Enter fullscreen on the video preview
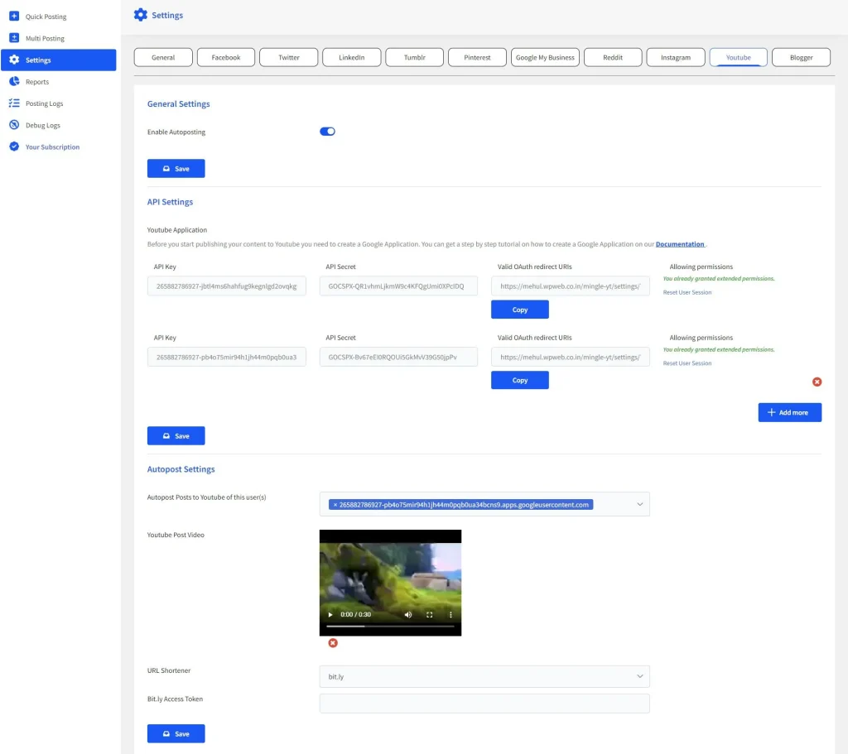The image size is (848, 754). tap(429, 615)
